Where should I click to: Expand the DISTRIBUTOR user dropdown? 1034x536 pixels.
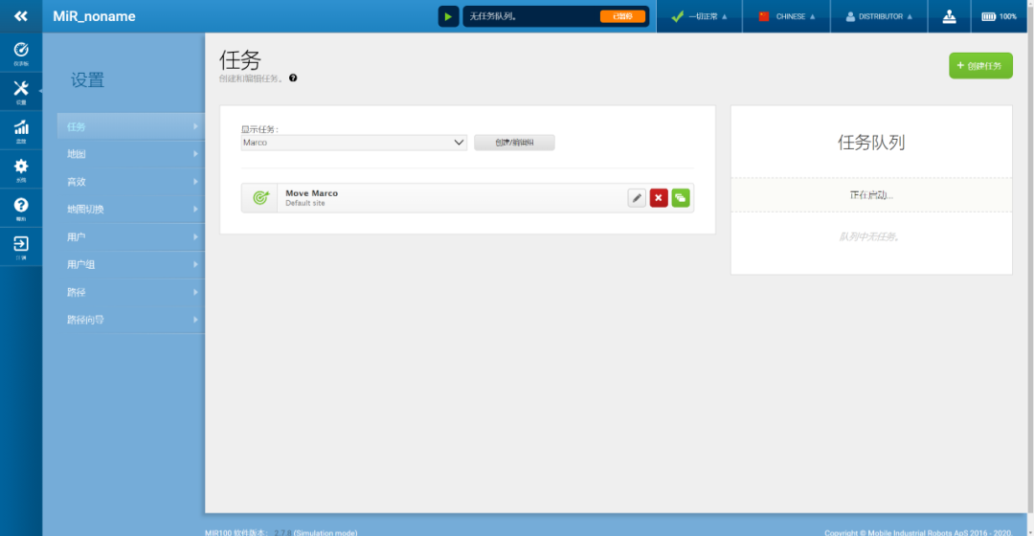(x=878, y=16)
